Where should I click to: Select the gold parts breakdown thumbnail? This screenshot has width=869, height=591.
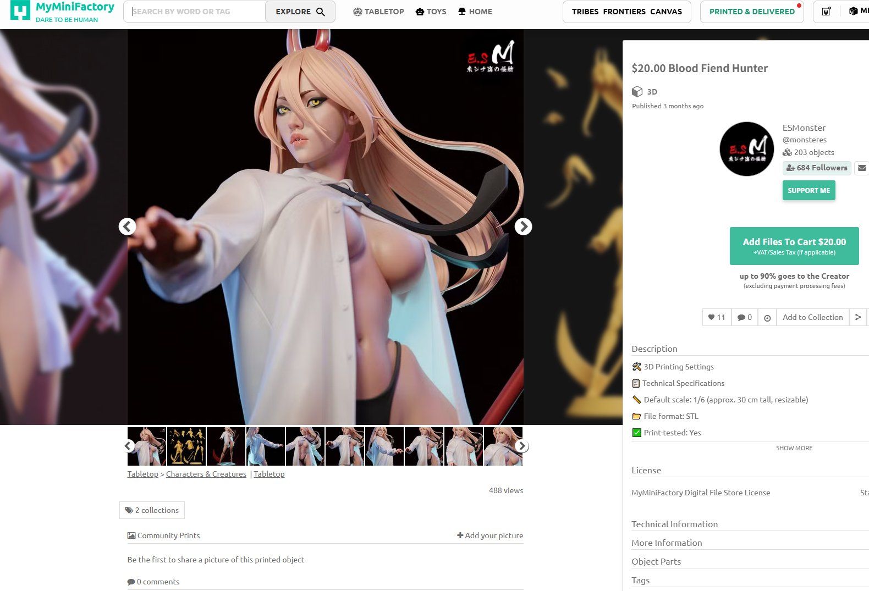(x=186, y=446)
